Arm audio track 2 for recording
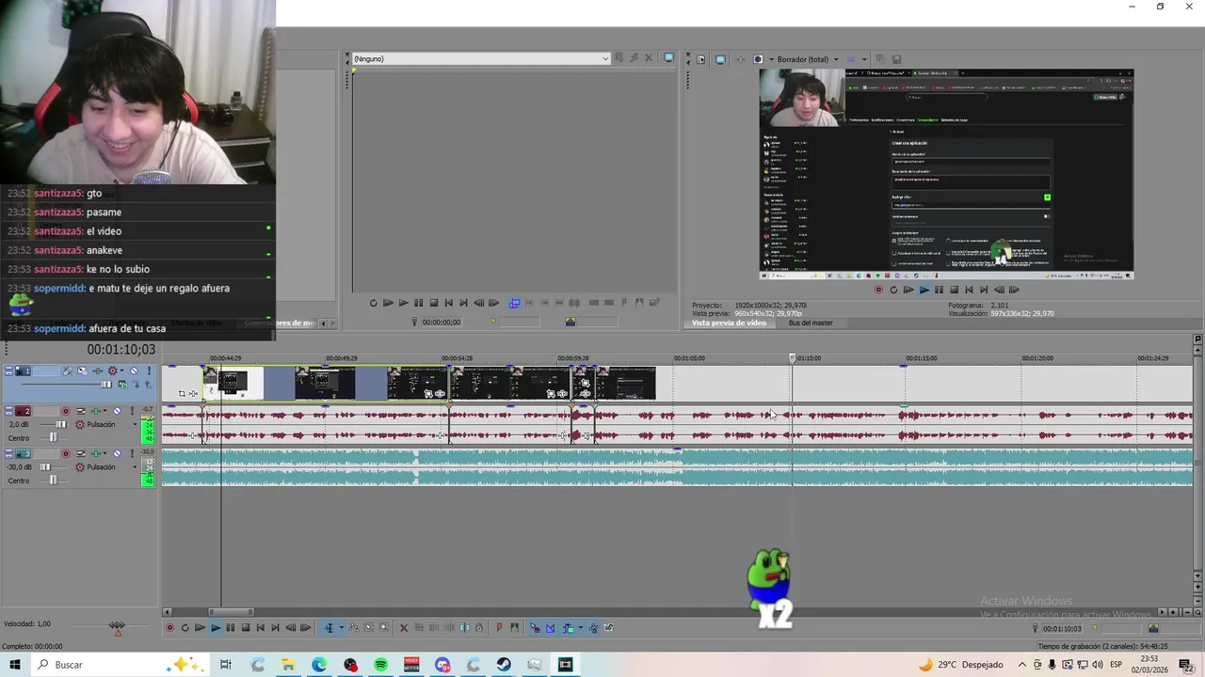 coord(66,411)
